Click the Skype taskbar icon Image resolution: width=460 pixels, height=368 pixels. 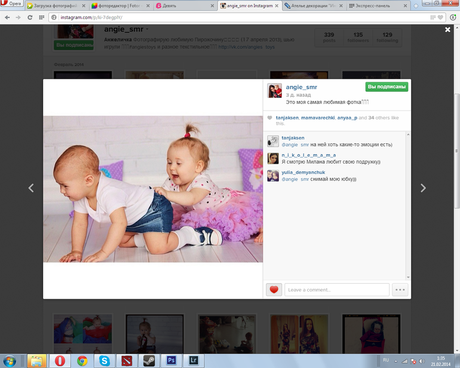click(104, 360)
